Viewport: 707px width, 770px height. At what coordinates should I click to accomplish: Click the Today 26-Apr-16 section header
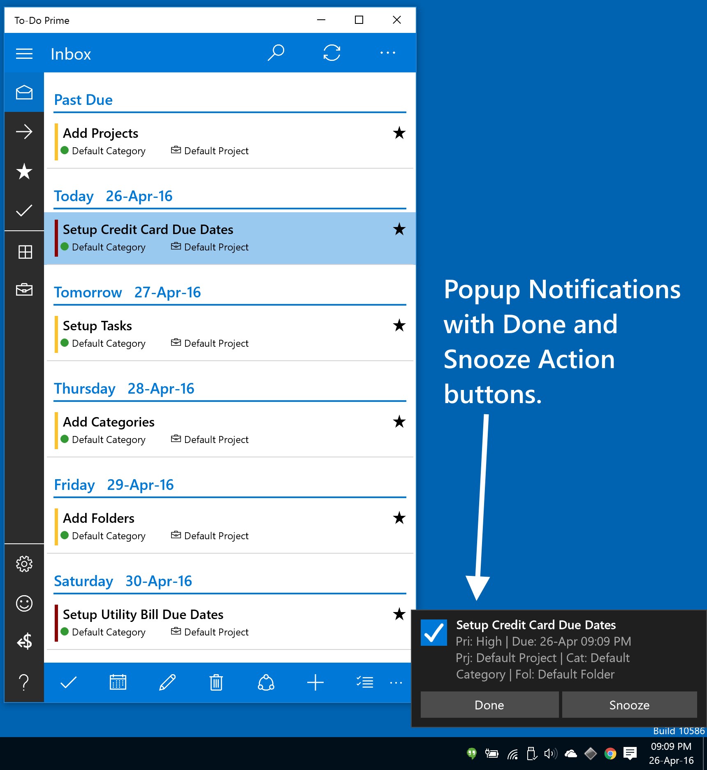pos(113,196)
